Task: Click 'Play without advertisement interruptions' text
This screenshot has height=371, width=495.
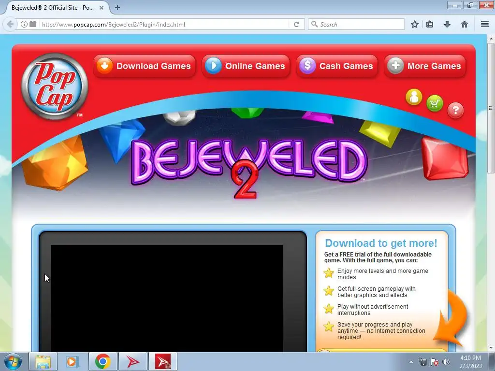Action: (x=373, y=310)
